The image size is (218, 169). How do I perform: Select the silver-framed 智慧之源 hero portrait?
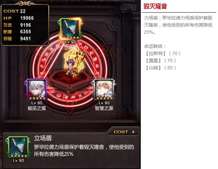[104, 90]
